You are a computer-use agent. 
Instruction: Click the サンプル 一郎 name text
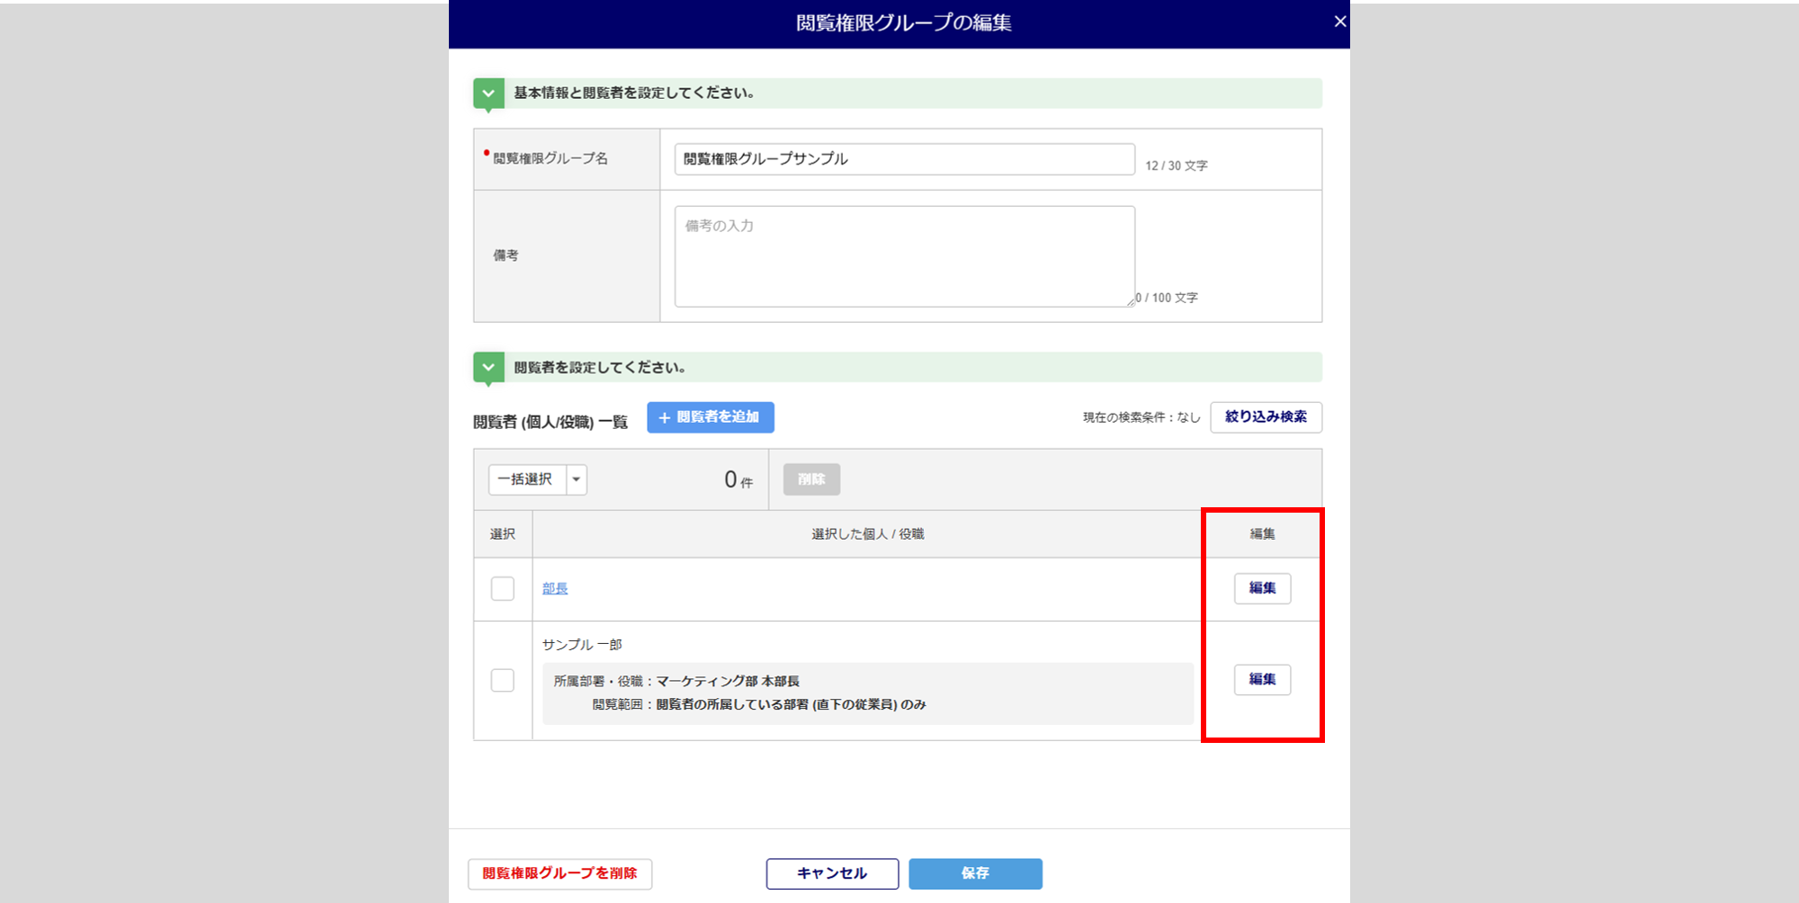click(x=582, y=645)
